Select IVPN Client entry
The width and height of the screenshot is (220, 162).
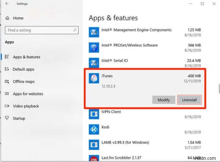coord(111,112)
